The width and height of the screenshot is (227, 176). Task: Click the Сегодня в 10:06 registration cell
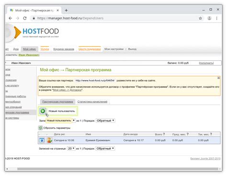click(x=64, y=140)
